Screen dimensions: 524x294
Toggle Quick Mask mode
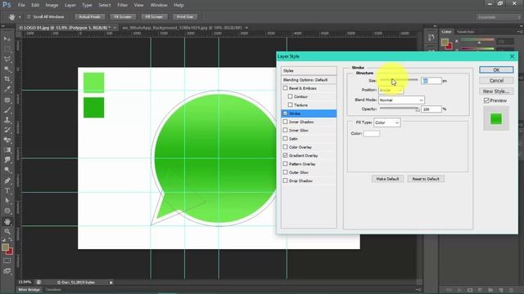(x=7, y=261)
